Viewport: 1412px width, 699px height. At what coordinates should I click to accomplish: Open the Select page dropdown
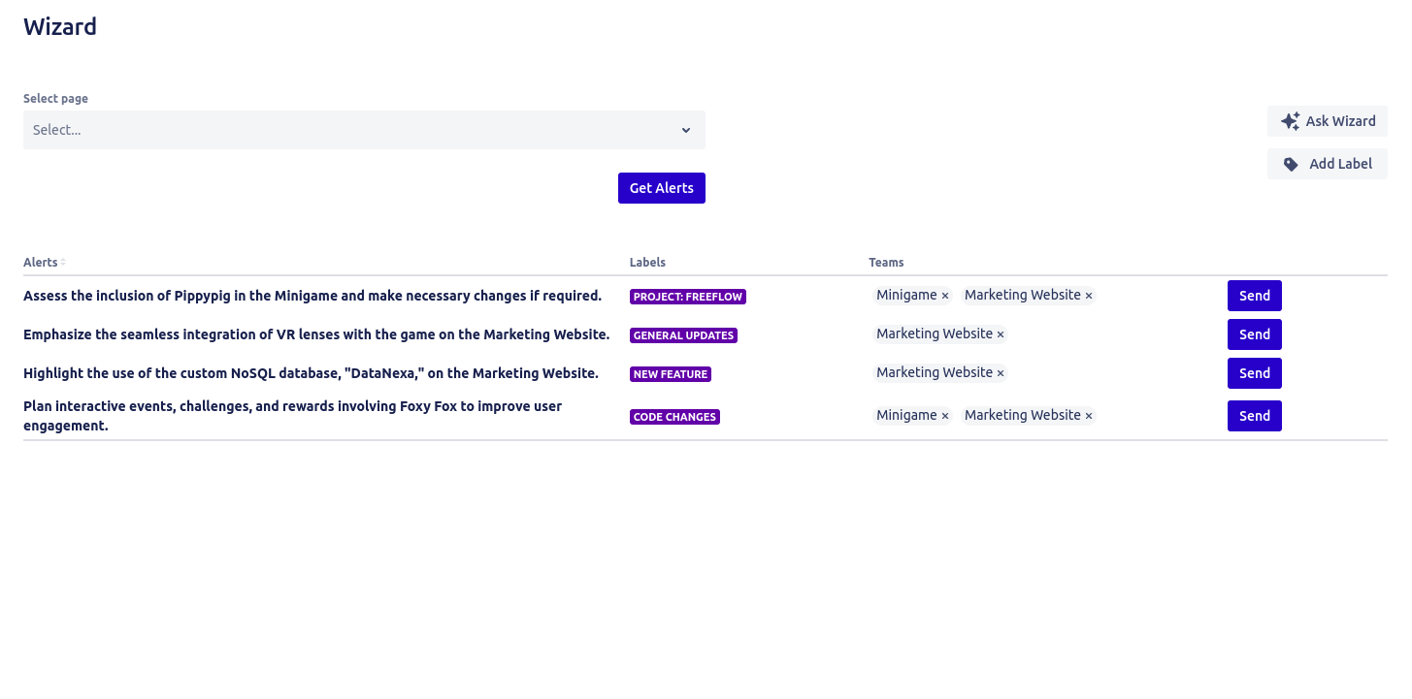364,129
